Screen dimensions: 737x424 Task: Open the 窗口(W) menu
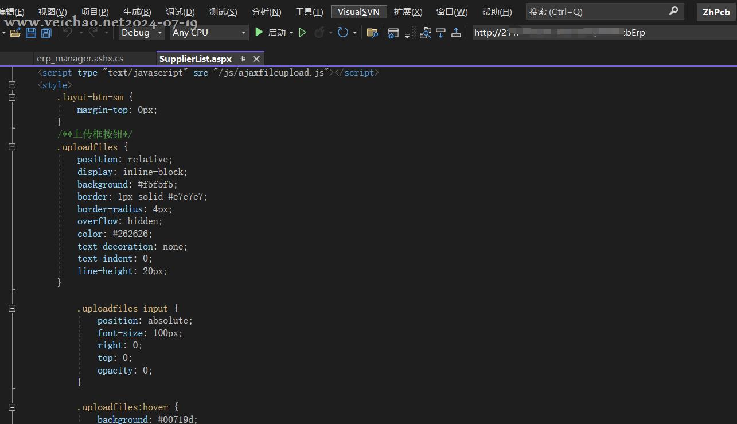point(452,11)
